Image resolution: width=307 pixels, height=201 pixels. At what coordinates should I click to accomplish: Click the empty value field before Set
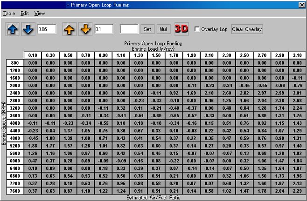[129, 29]
